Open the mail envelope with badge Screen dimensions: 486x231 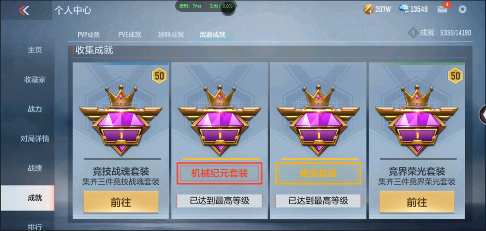tap(443, 9)
